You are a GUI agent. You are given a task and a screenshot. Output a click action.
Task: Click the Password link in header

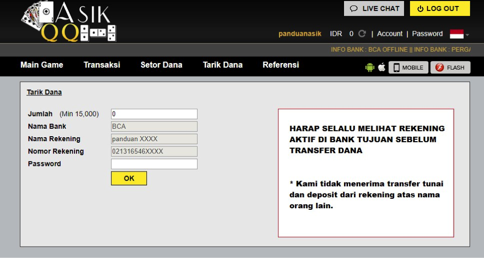[427, 34]
